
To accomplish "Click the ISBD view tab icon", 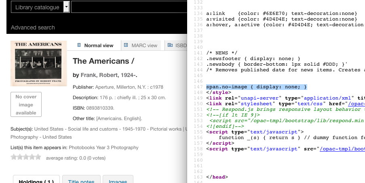I will click(170, 46).
